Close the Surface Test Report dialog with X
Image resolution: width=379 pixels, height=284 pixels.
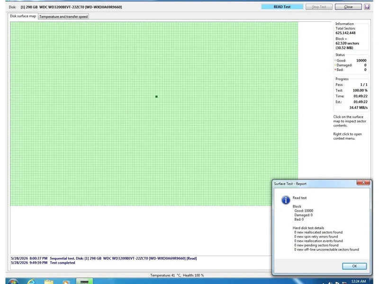363,183
